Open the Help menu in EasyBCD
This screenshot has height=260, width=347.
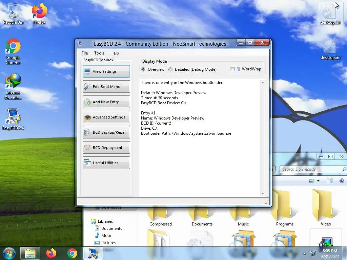[x=115, y=53]
